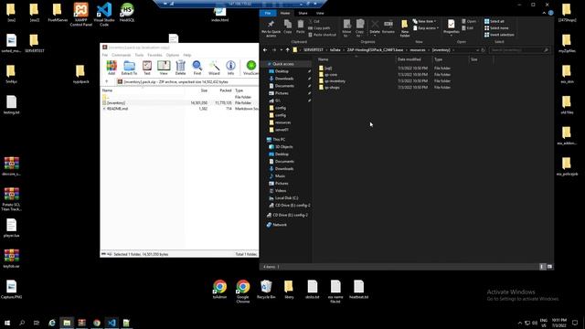585x329 pixels.
Task: Click the WinRAR archive path field
Action: click(187, 81)
